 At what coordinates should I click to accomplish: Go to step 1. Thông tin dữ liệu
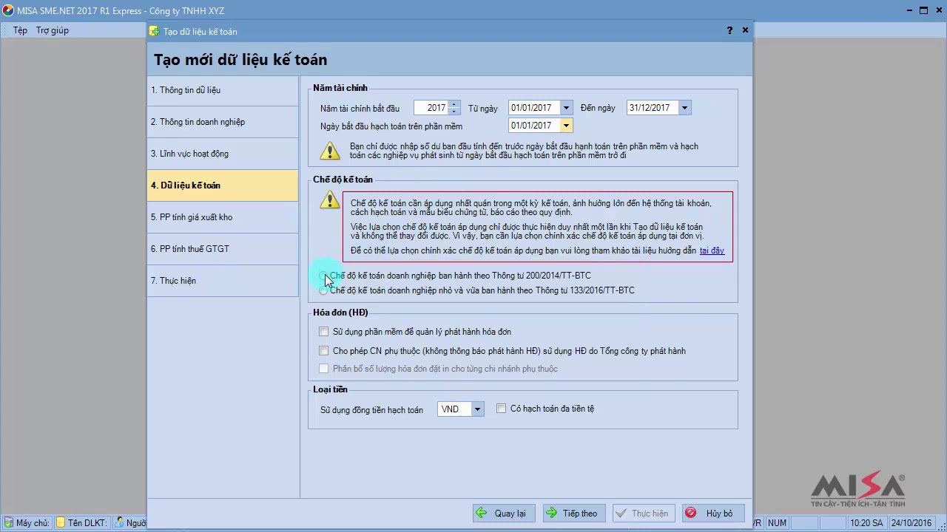223,90
